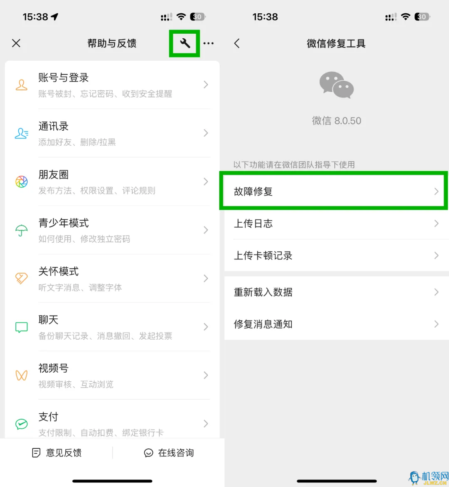Tap the butterfly icon for 视频号

(21, 375)
